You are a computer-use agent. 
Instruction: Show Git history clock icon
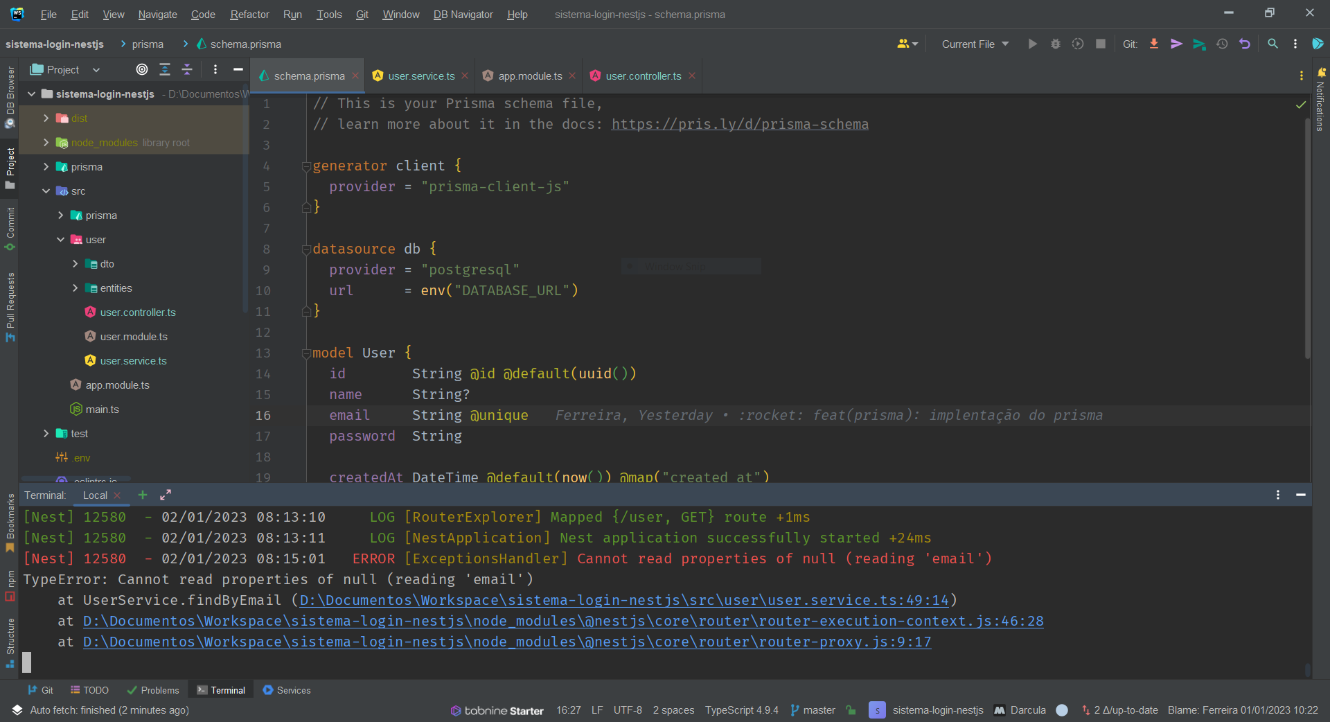click(1222, 44)
